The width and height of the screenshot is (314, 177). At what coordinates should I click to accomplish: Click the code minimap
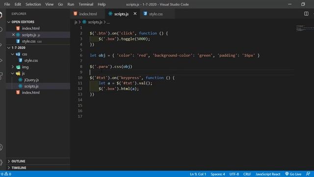click(x=305, y=29)
